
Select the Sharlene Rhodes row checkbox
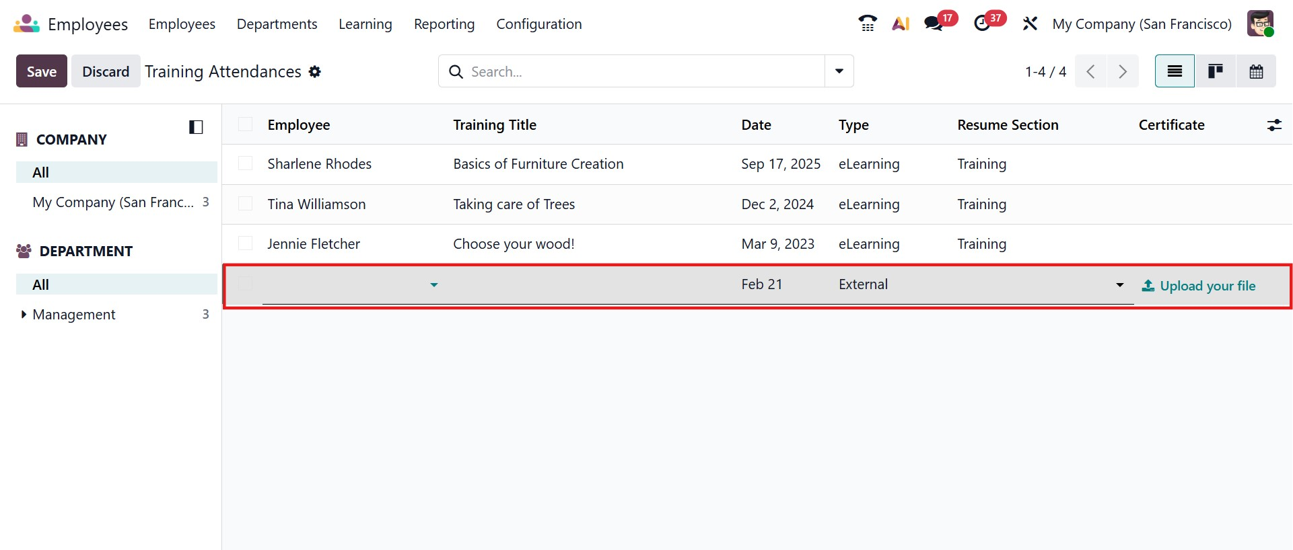246,164
